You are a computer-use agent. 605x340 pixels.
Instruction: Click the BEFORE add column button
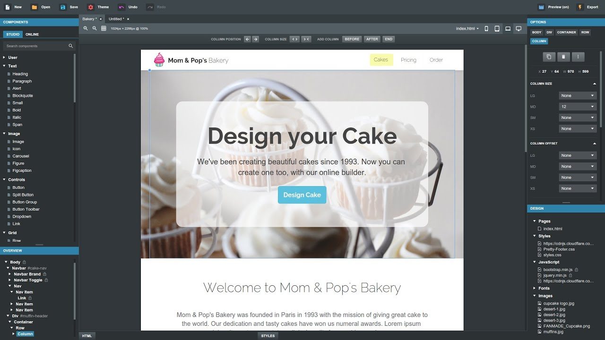pos(352,39)
